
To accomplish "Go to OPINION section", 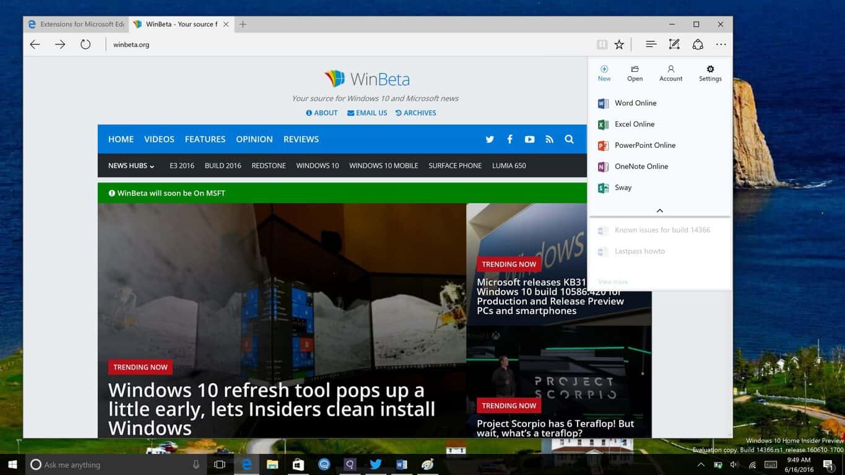I will [254, 139].
